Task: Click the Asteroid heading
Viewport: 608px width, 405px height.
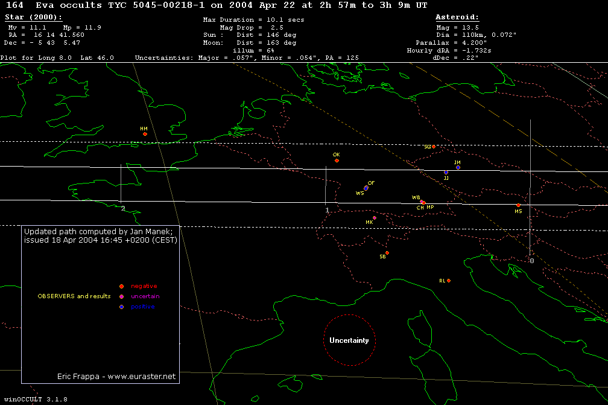Action: [x=457, y=18]
